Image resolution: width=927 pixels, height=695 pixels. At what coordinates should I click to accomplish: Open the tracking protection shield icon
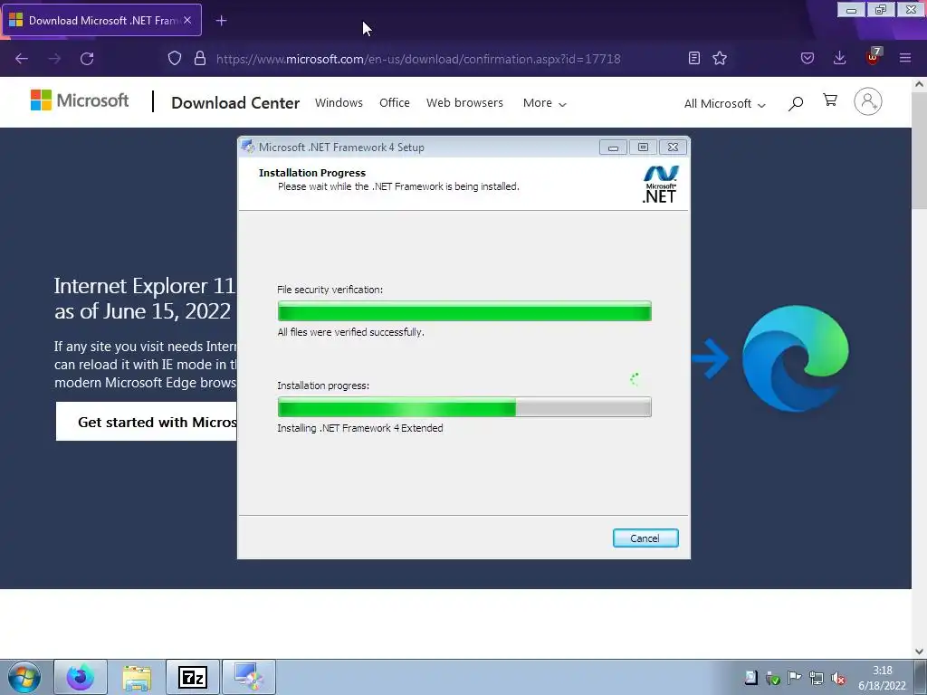[x=175, y=58]
